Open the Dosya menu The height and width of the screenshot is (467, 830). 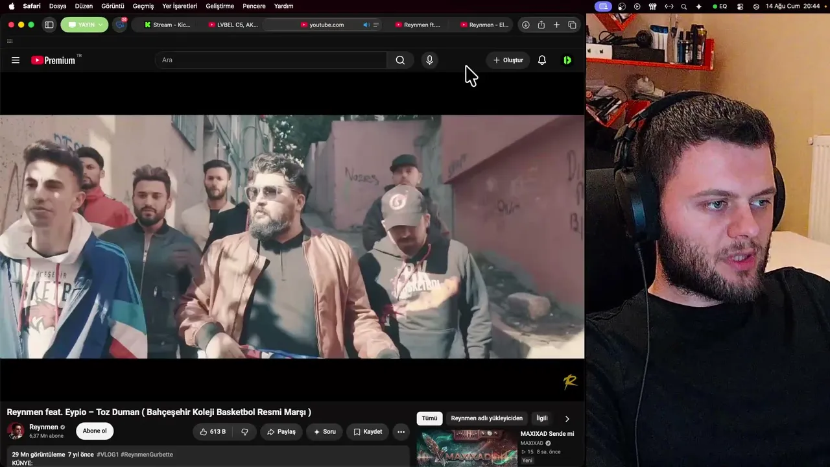pyautogui.click(x=58, y=6)
